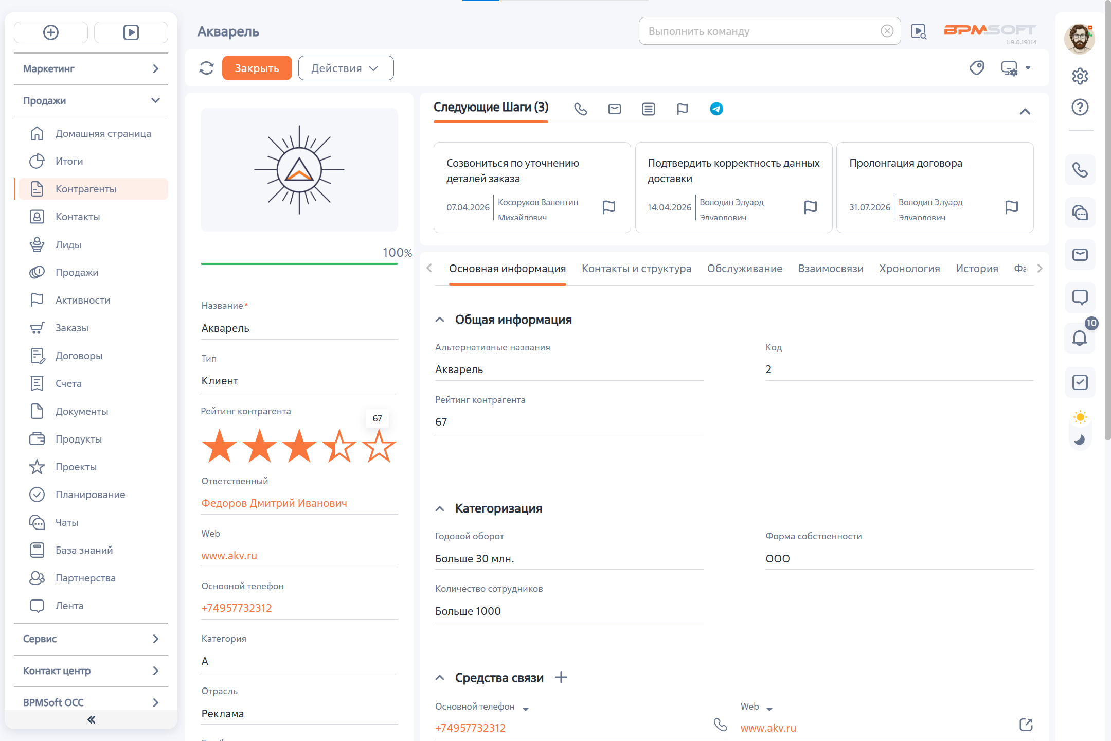
Task: Open the Основной телефон type dropdown
Action: pos(526,709)
